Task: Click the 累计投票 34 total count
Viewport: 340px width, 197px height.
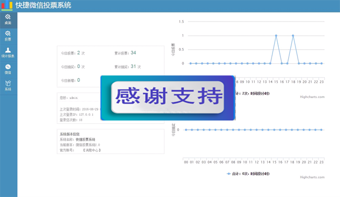Action: click(x=133, y=53)
